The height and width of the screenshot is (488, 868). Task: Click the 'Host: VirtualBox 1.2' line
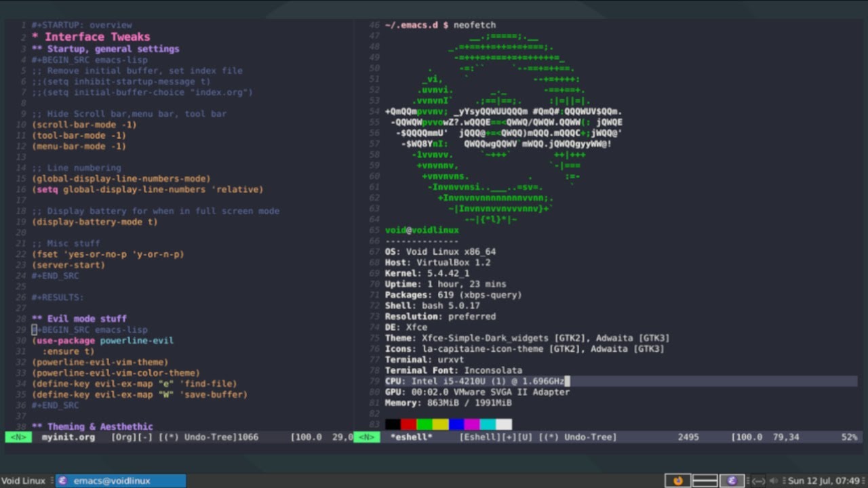[x=437, y=262]
